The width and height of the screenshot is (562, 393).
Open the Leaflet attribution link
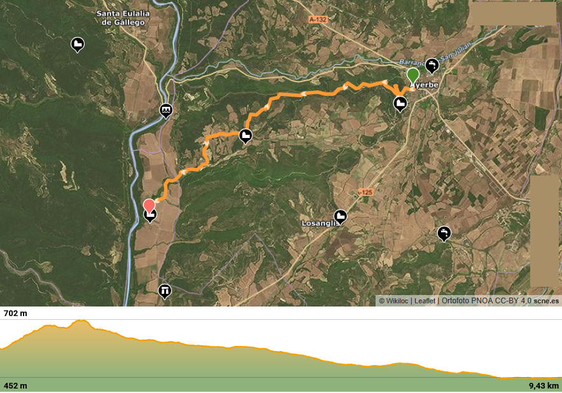click(x=425, y=301)
